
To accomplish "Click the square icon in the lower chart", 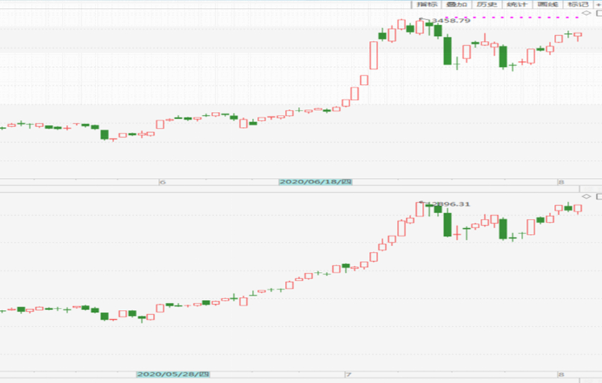I will click(598, 197).
